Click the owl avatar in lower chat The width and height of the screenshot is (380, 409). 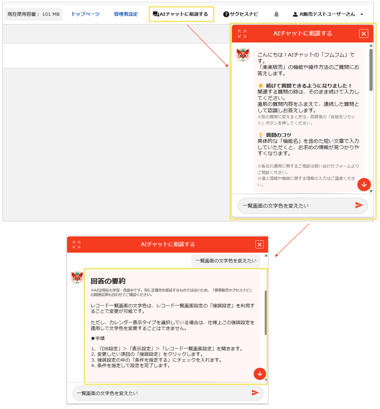click(x=77, y=277)
